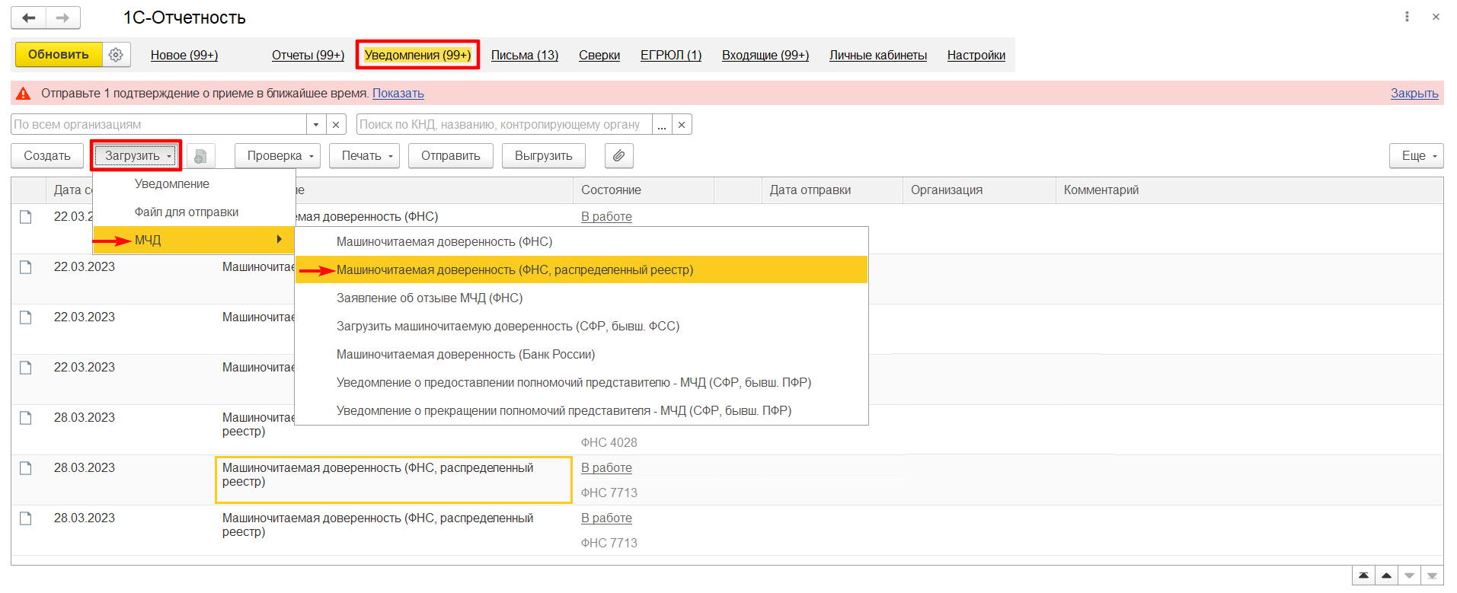Open the Личные кабинеты tab
The width and height of the screenshot is (1457, 593).
878,55
